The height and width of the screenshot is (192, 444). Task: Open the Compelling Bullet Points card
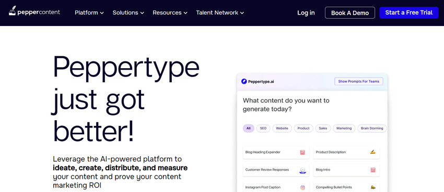click(346, 187)
